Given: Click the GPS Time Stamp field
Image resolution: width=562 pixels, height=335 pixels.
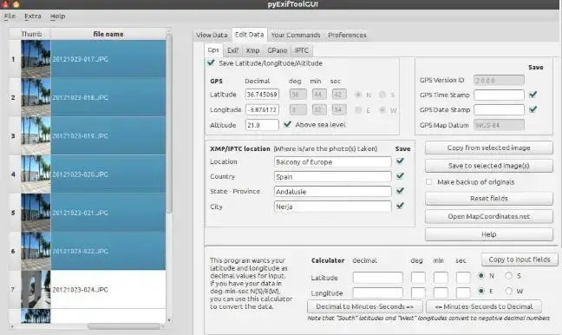Looking at the screenshot, I should [x=499, y=95].
